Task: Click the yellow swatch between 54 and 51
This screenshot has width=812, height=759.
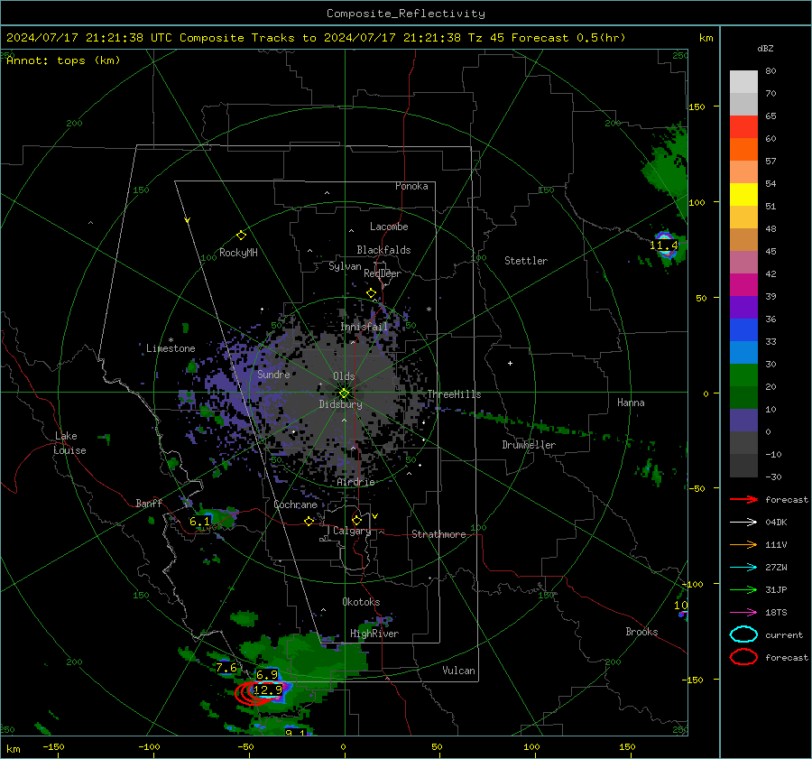Action: click(743, 195)
